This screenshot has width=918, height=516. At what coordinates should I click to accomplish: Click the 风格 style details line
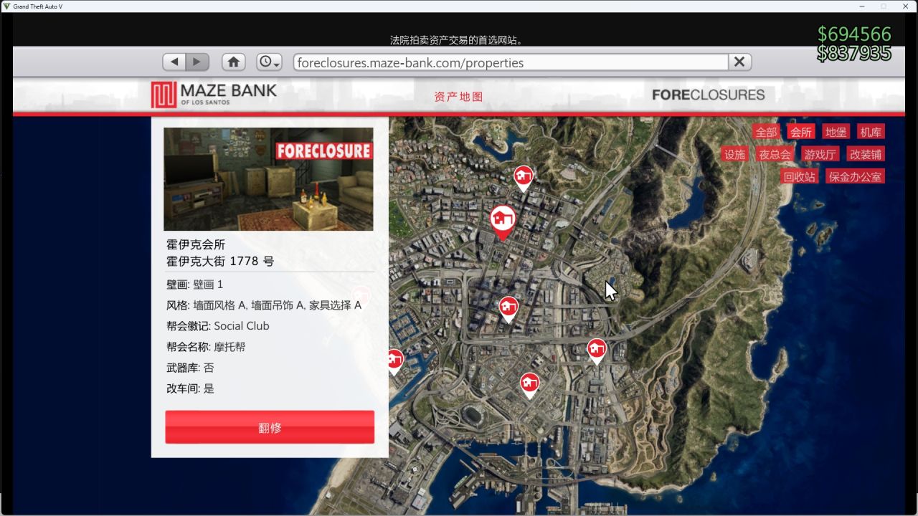tap(264, 305)
